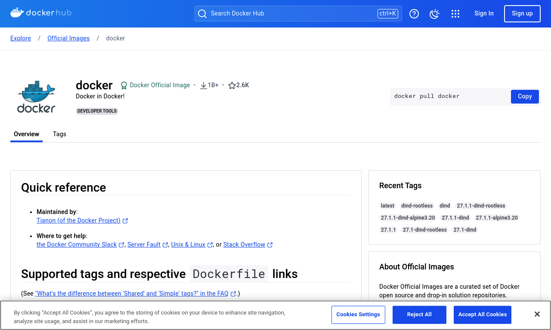This screenshot has height=330, width=551.
Task: Open Cookies Settings
Action: point(358,315)
